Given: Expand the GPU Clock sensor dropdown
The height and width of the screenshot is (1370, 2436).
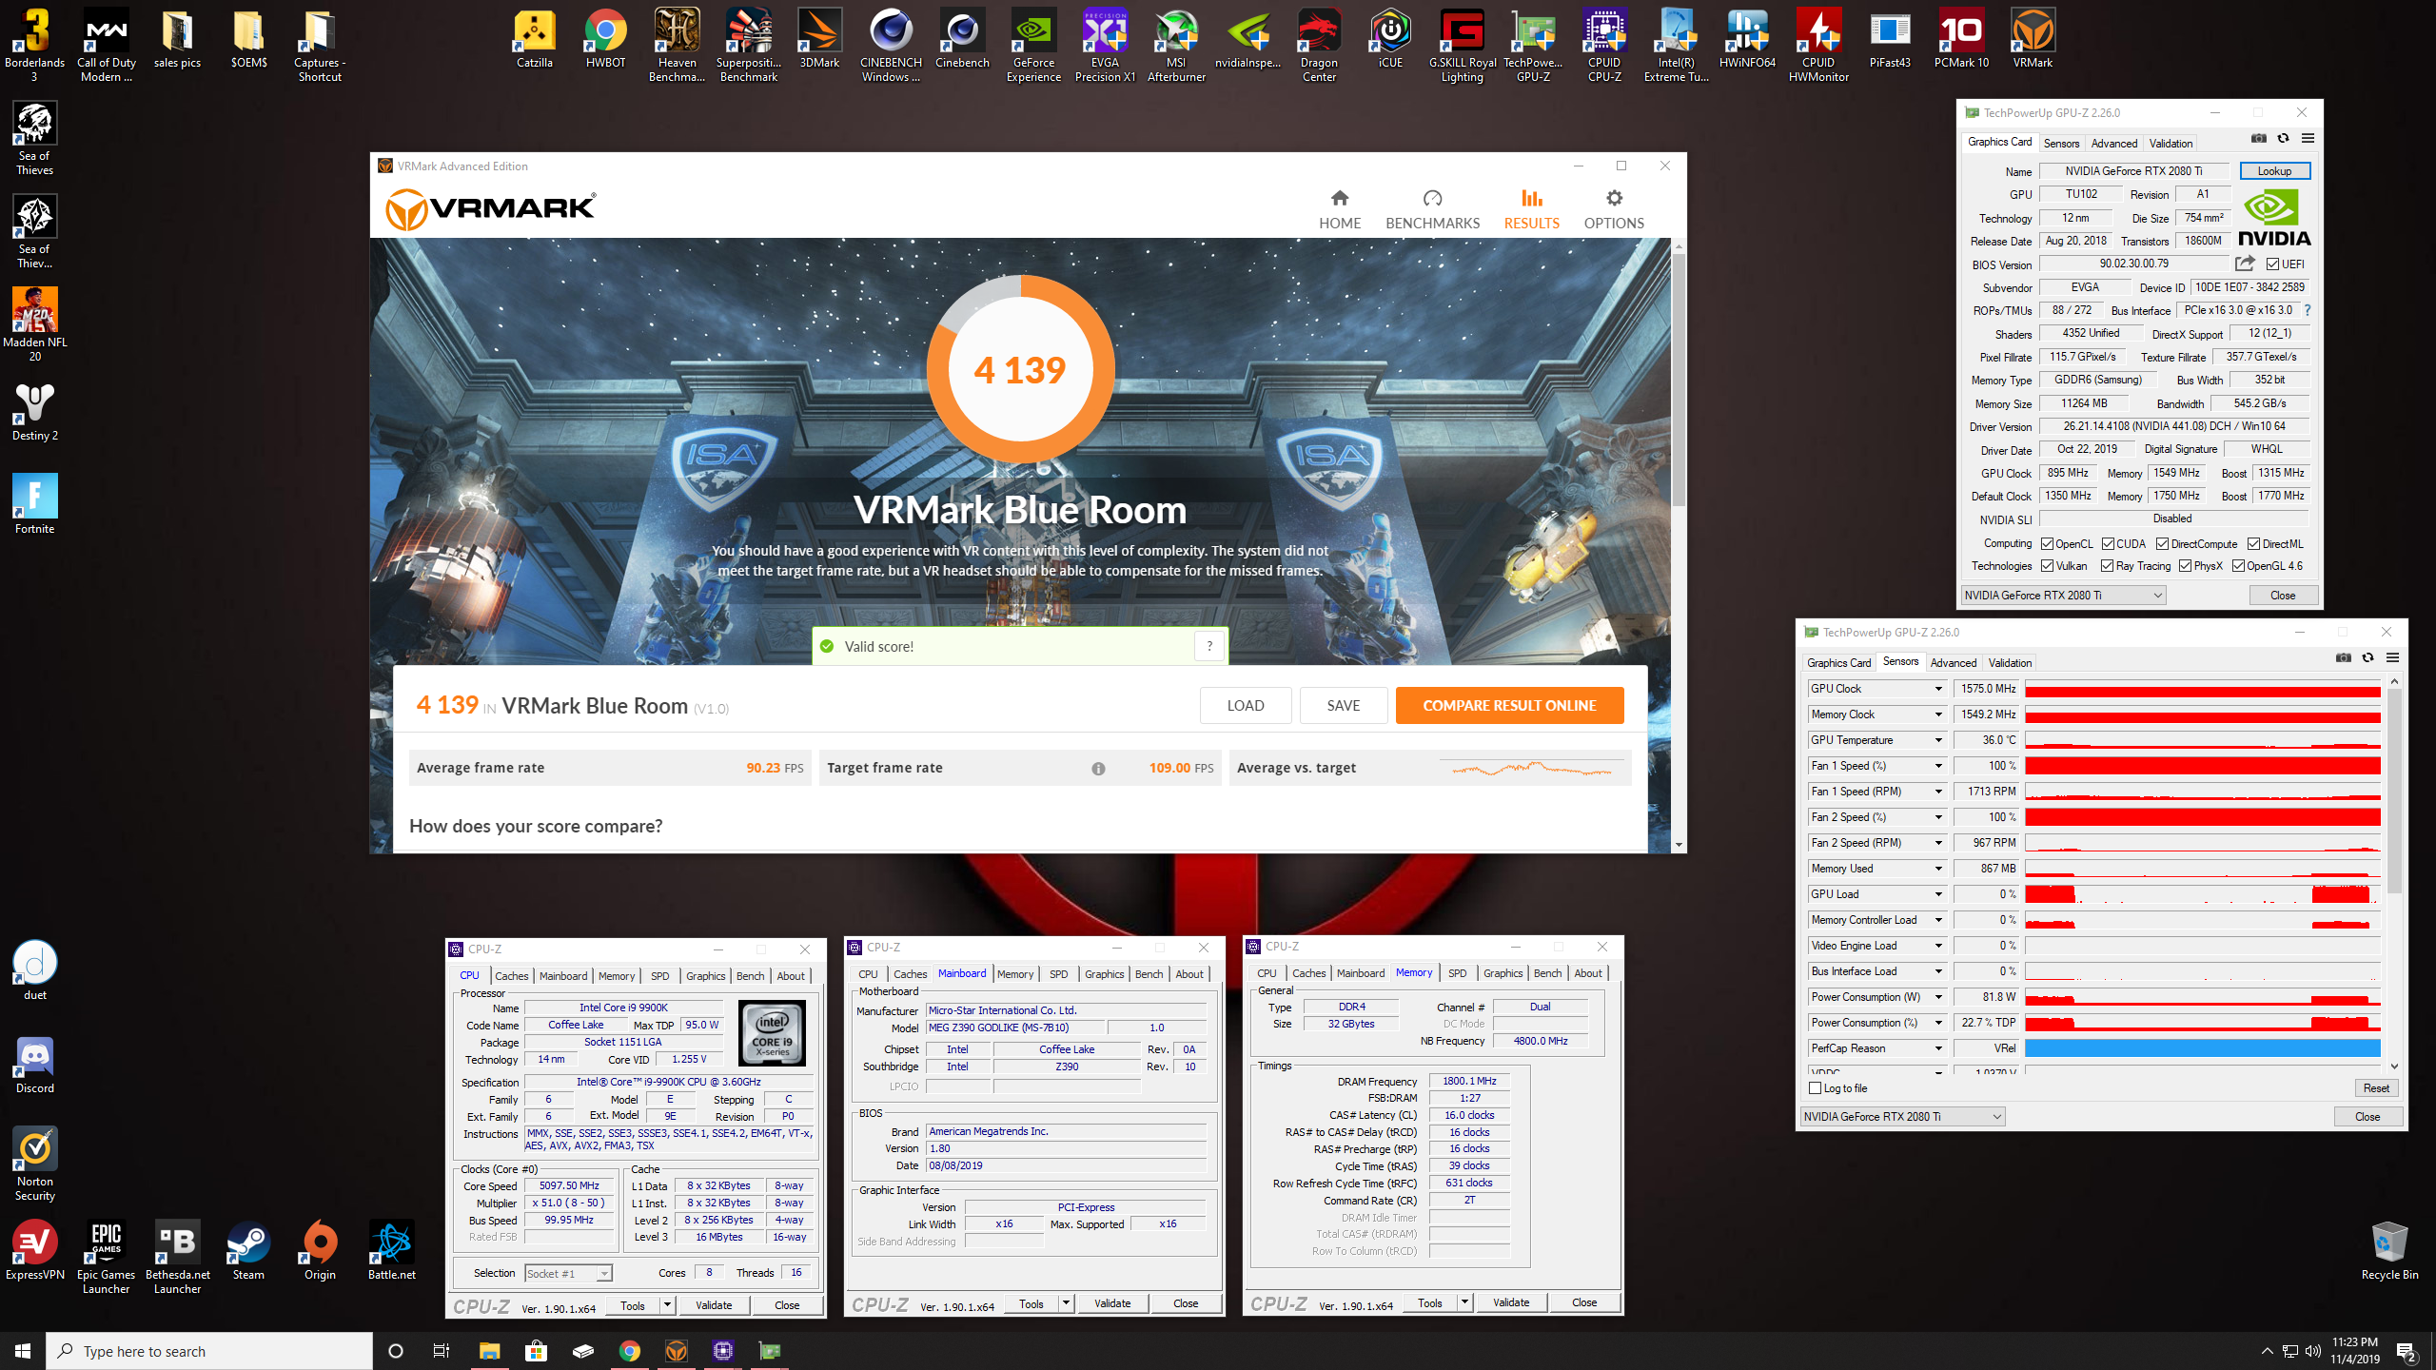Looking at the screenshot, I should [x=1937, y=689].
